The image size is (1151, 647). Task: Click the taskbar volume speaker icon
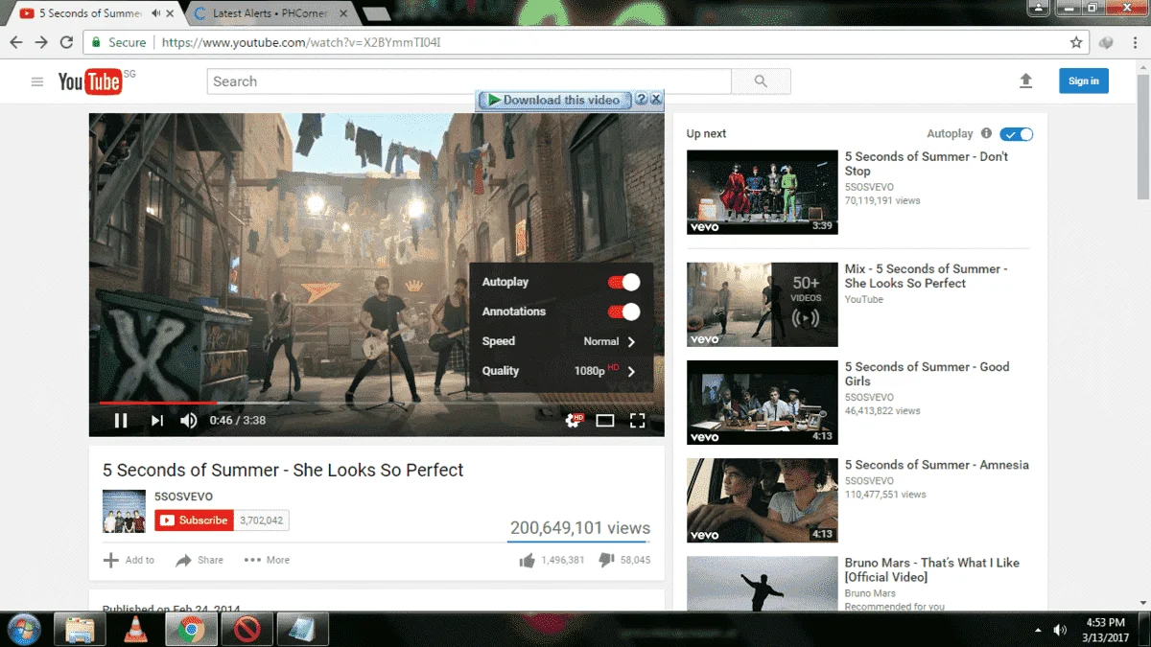[x=1060, y=630]
